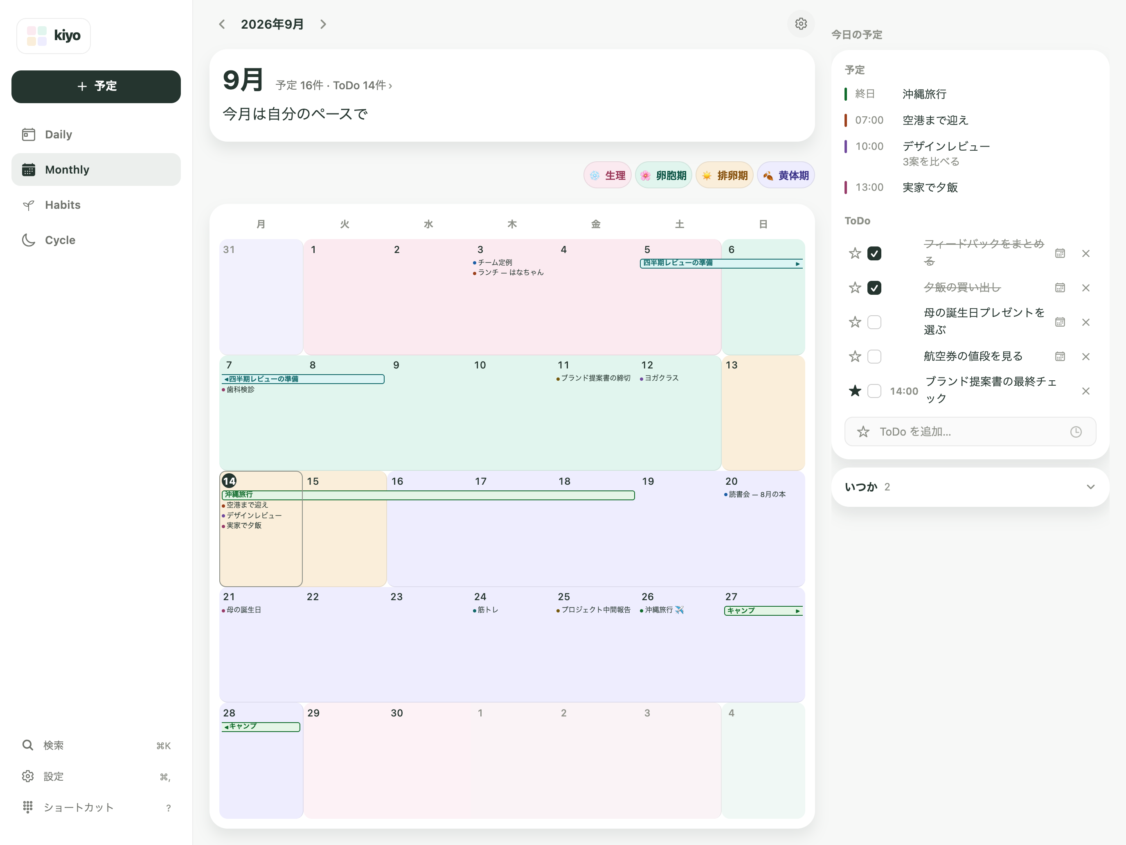Open the Monthly view
Image resolution: width=1126 pixels, height=845 pixels.
(96, 169)
